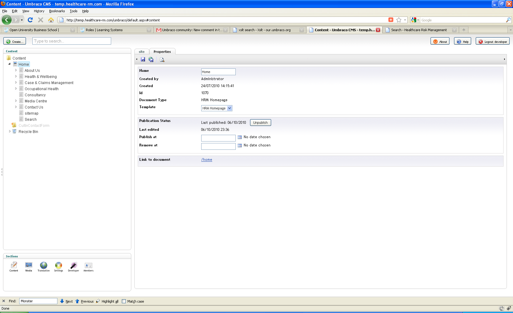Click the bookmark star icon in address bar
Viewport: 513px width, 313px height.
tap(399, 20)
